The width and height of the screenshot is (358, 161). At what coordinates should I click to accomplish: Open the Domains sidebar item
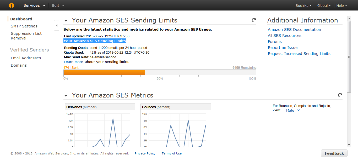click(x=19, y=65)
